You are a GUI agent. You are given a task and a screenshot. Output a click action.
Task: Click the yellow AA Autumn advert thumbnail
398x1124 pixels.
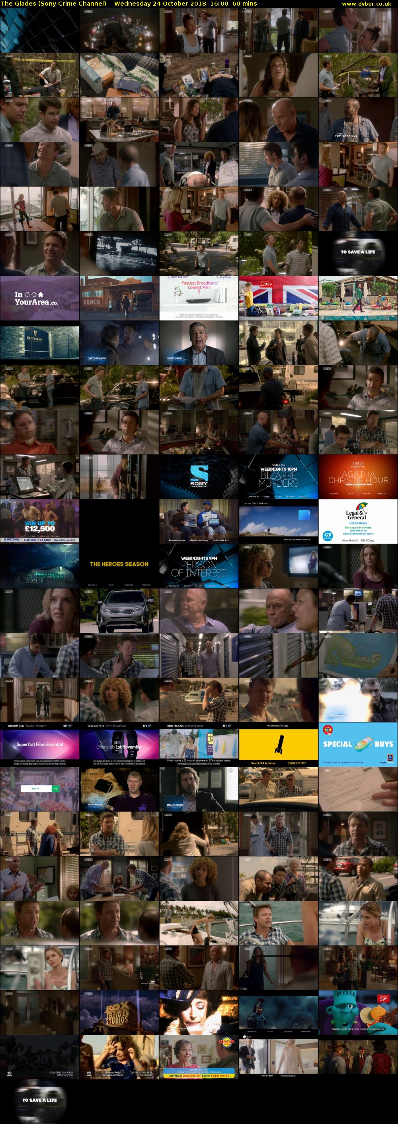coord(278,745)
